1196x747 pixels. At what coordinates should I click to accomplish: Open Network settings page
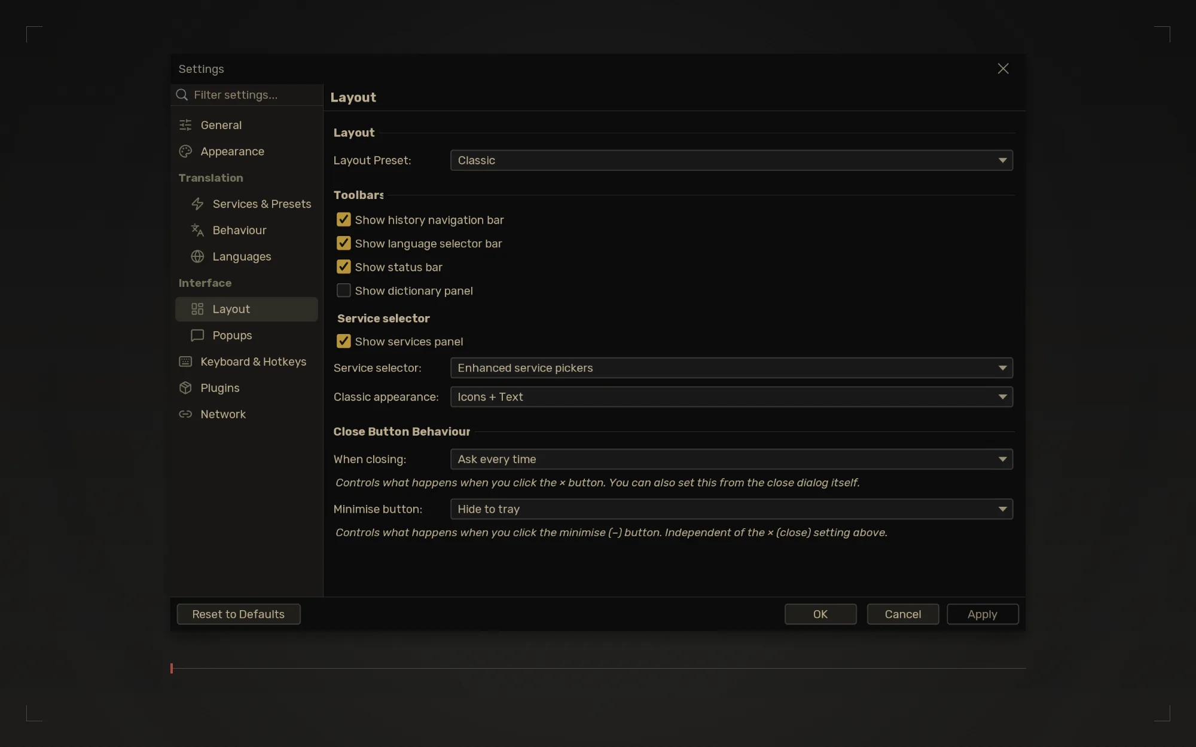pyautogui.click(x=246, y=414)
